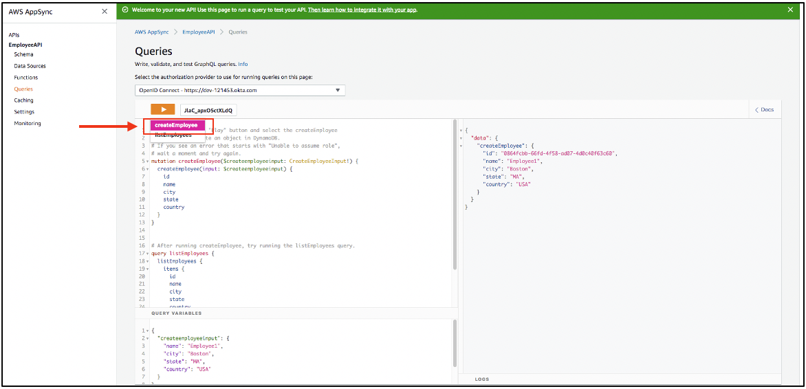Close the AWS AppSync sidebar panel
The width and height of the screenshot is (806, 389).
coord(105,12)
